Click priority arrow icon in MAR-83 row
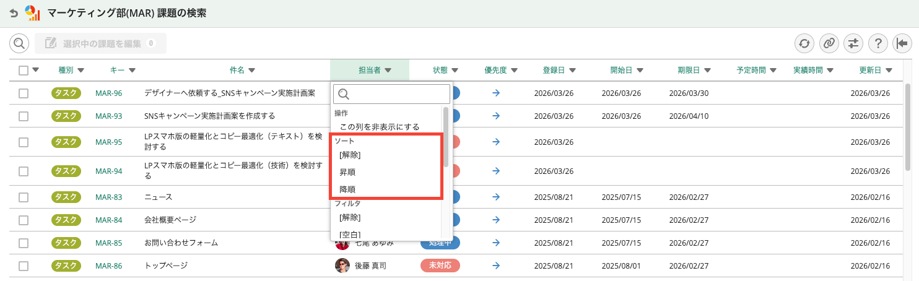The height and width of the screenshot is (281, 919). 496,197
